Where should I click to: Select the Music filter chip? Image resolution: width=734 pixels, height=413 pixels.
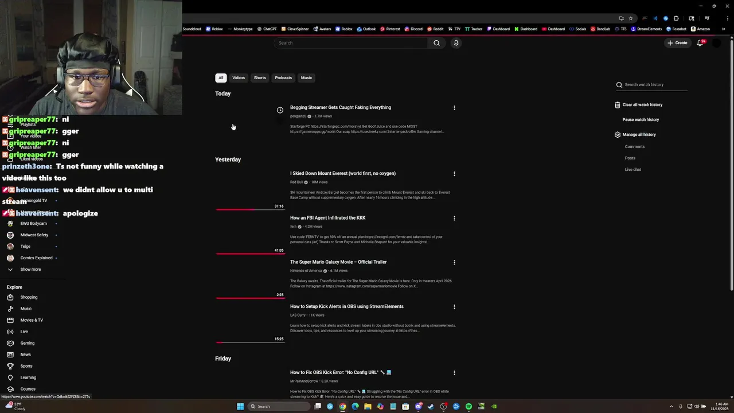coord(307,78)
